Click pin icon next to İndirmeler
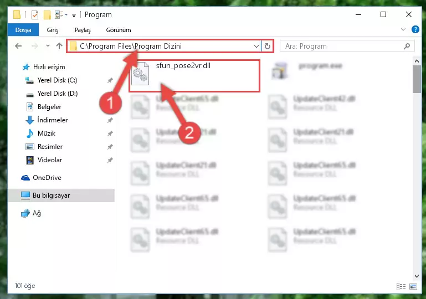 (110, 120)
